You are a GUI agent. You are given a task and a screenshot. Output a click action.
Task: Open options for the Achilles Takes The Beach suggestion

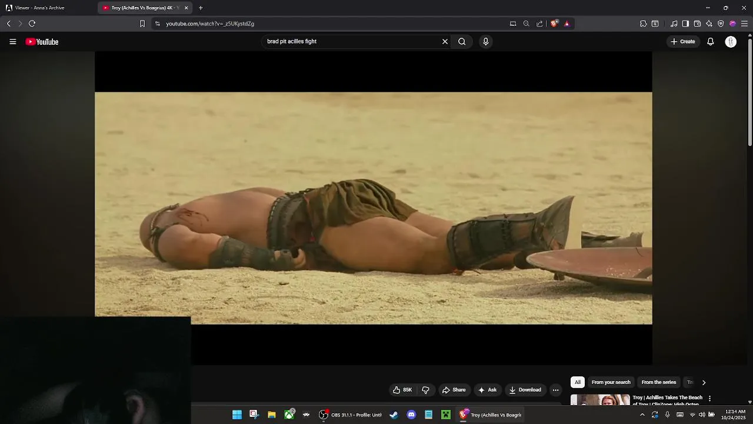coord(709,399)
